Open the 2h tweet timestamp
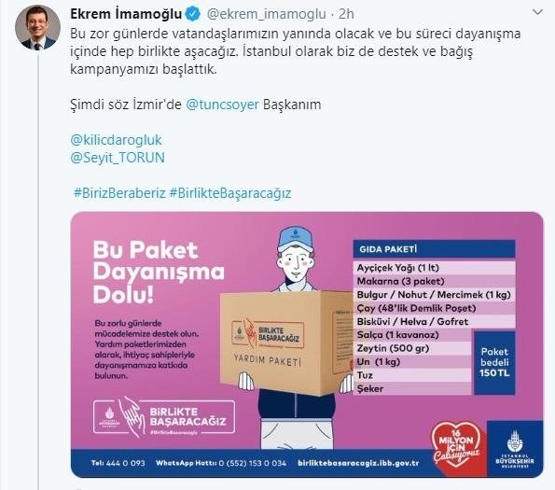This screenshot has width=555, height=490. [x=346, y=14]
